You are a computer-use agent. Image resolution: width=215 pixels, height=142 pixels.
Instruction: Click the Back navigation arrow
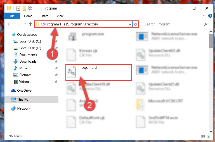pos(10,24)
